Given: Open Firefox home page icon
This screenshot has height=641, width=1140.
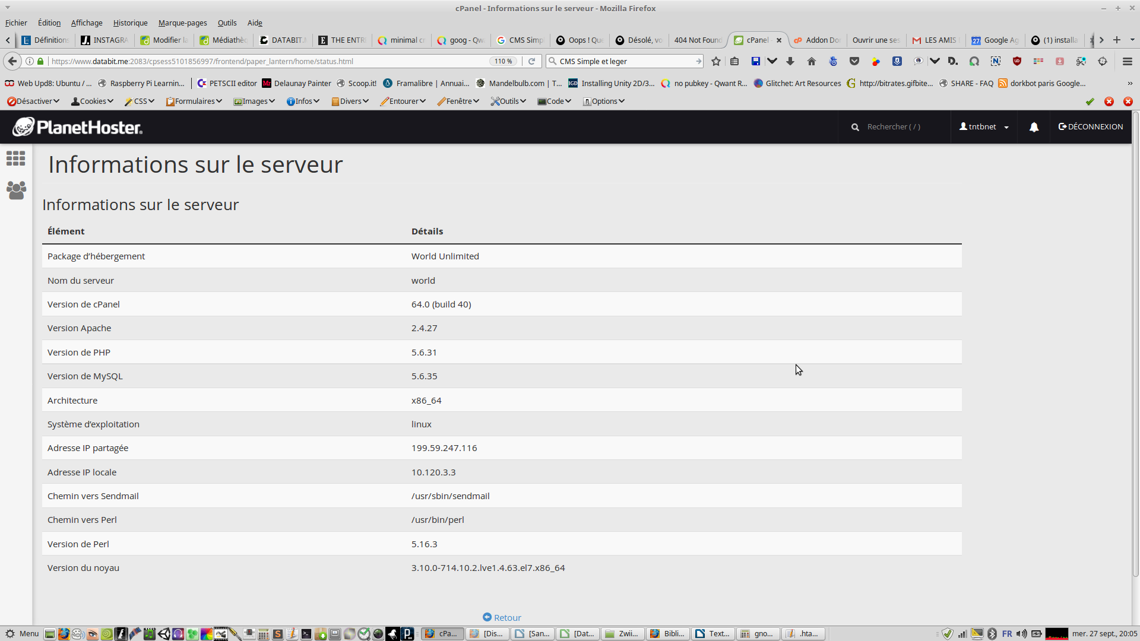Looking at the screenshot, I should pyautogui.click(x=812, y=61).
